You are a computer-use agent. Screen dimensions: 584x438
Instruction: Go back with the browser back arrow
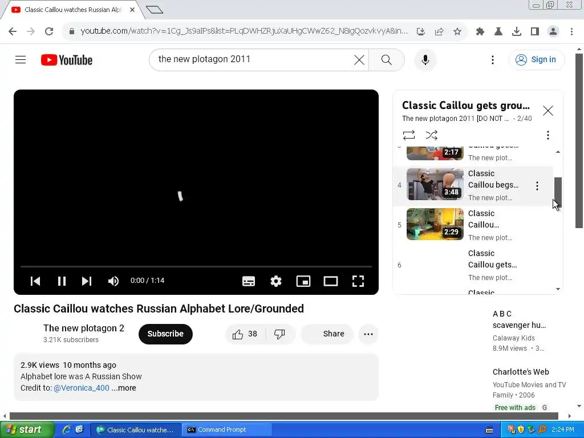pos(13,31)
